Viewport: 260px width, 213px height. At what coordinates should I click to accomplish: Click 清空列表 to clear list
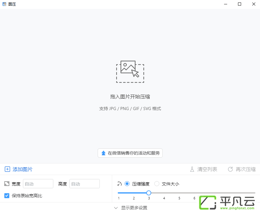204,169
